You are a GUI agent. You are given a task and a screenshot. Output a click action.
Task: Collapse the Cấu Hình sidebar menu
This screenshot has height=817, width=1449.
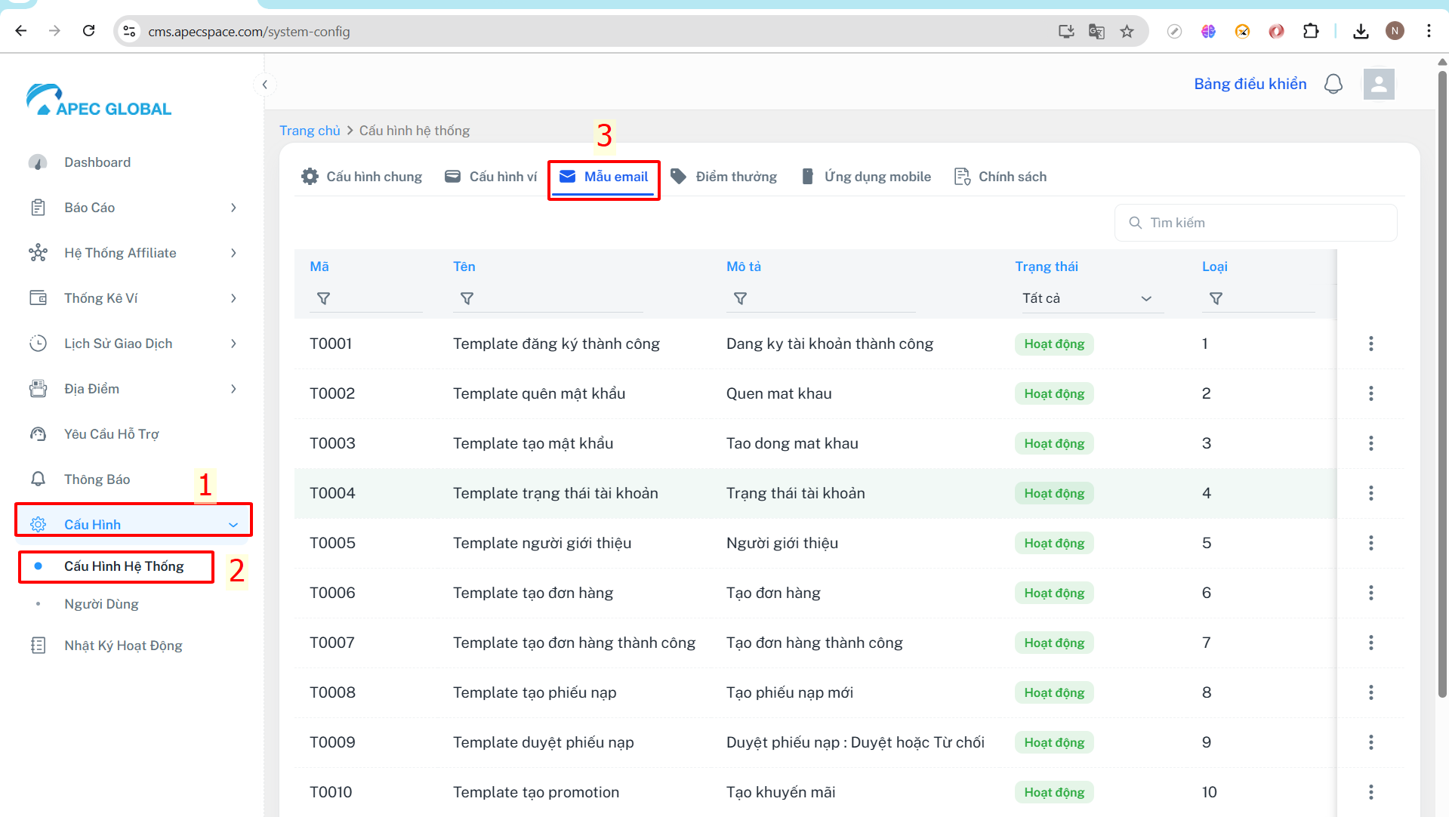click(x=133, y=524)
